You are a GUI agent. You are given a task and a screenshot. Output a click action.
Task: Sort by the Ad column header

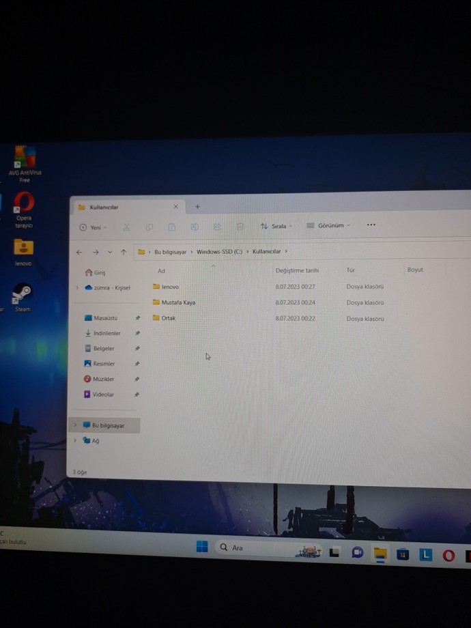[x=161, y=271]
